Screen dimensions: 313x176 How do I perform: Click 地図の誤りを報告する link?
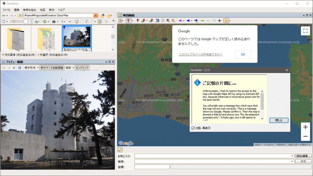tap(299, 145)
